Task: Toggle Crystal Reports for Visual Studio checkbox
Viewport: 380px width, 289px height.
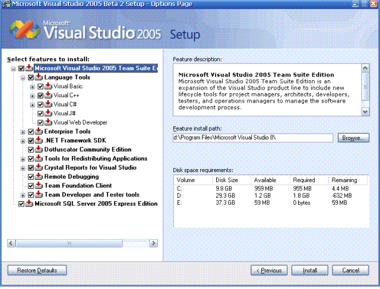Action: pos(31,168)
